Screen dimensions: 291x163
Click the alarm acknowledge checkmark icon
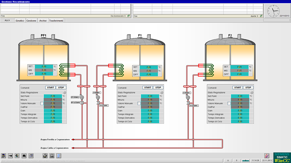point(267,156)
